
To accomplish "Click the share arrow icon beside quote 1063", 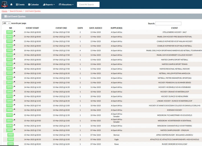I will point(14,45).
